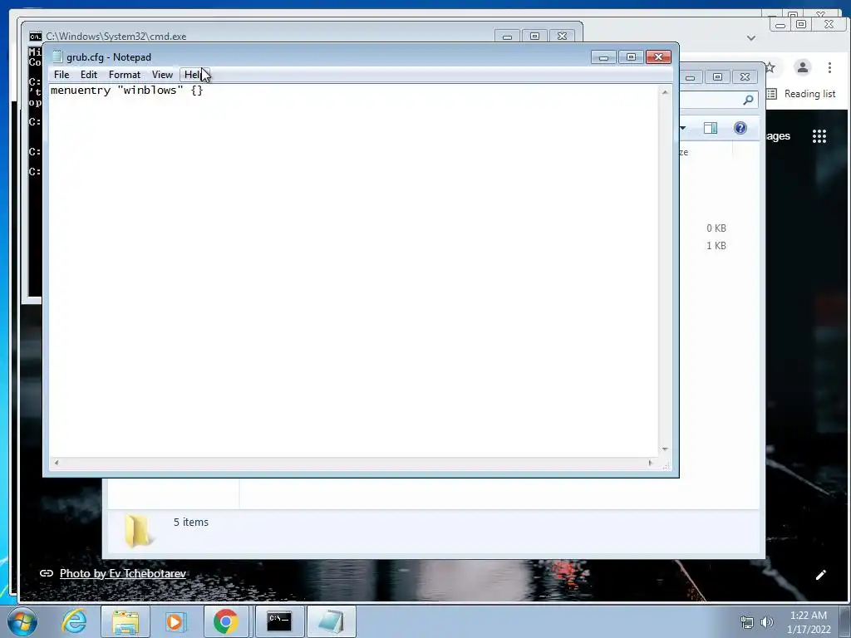Open Notepad's View menu
851x638 pixels.
tap(162, 75)
